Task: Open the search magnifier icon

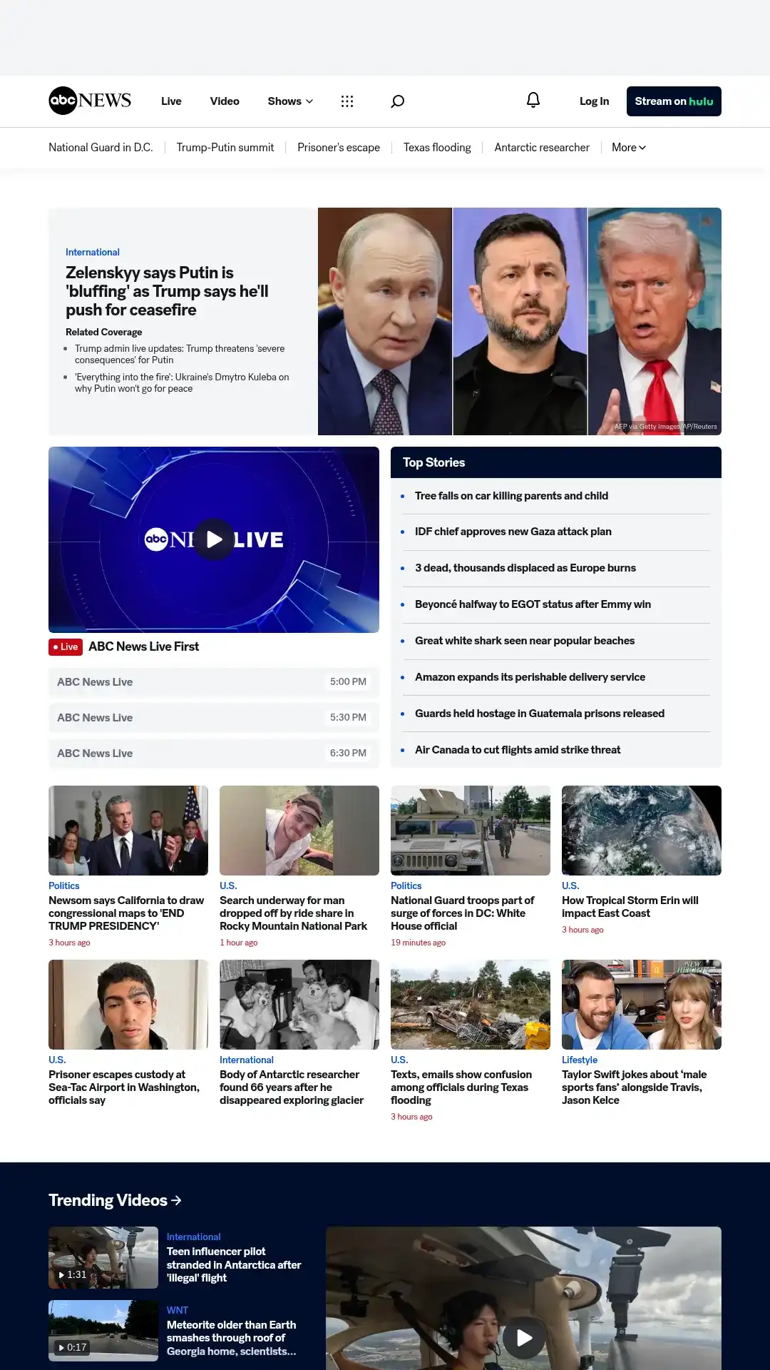Action: point(398,101)
